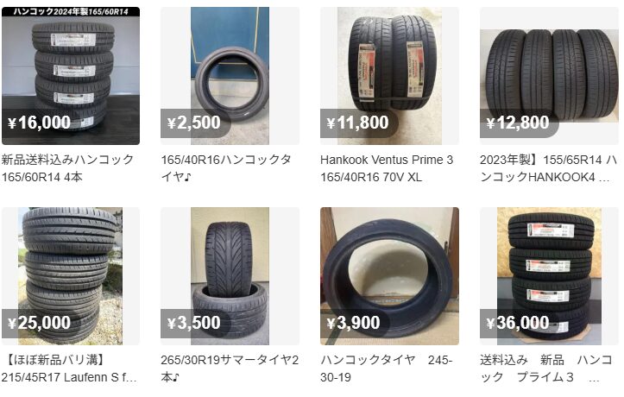Click the 【ほぼ新品バリ溝】215/45R17 Laufenn title
Image resolution: width=624 pixels, height=397 pixels.
coord(69,369)
